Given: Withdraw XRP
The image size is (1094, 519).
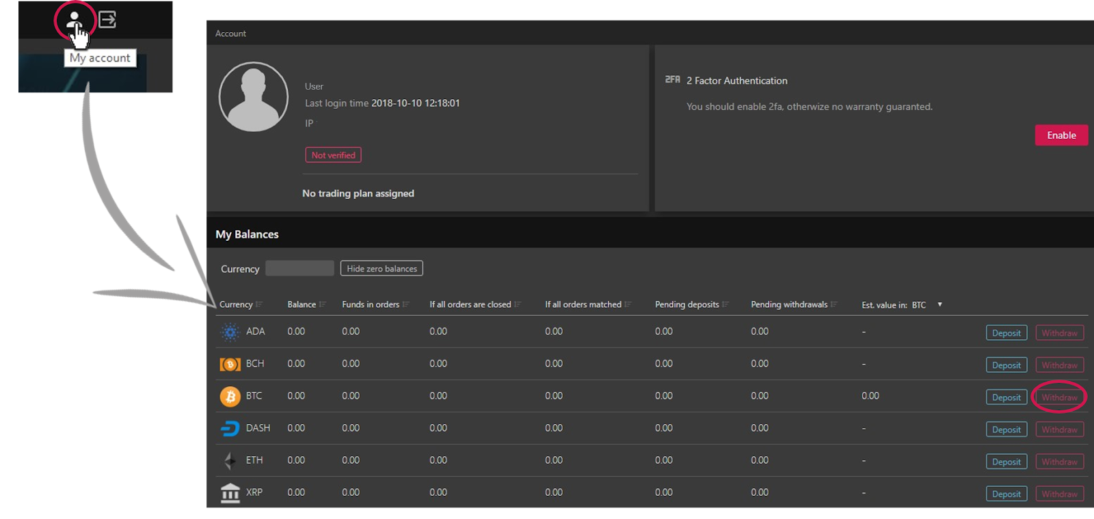Looking at the screenshot, I should coord(1059,494).
